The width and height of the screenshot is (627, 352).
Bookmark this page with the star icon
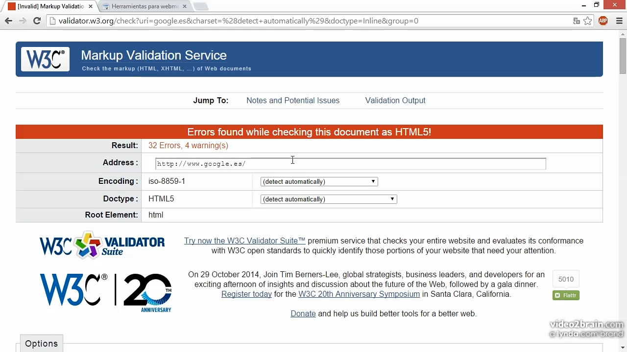pos(588,21)
